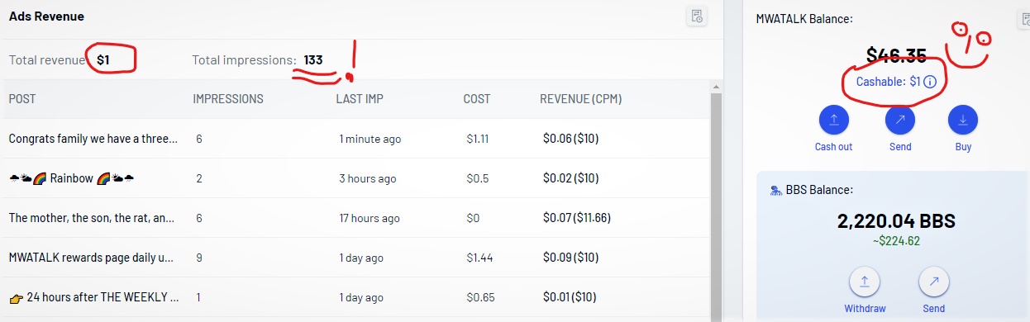
Task: Click the impressions value 9 cell
Action: (x=199, y=258)
